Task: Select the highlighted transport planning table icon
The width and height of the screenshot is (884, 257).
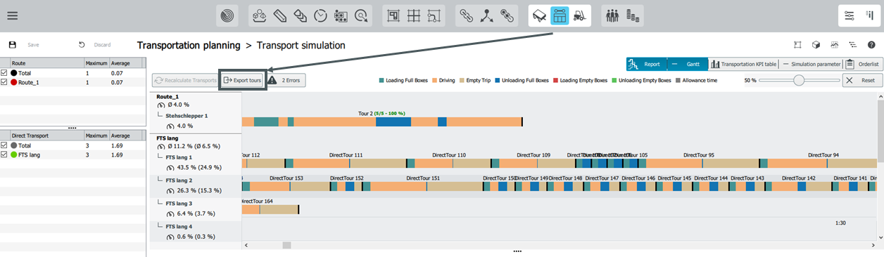Action: 560,15
